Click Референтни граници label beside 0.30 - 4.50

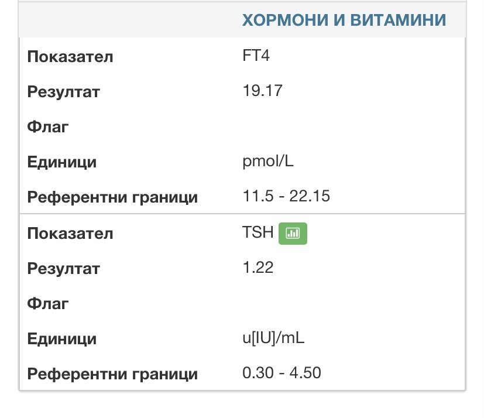112,374
